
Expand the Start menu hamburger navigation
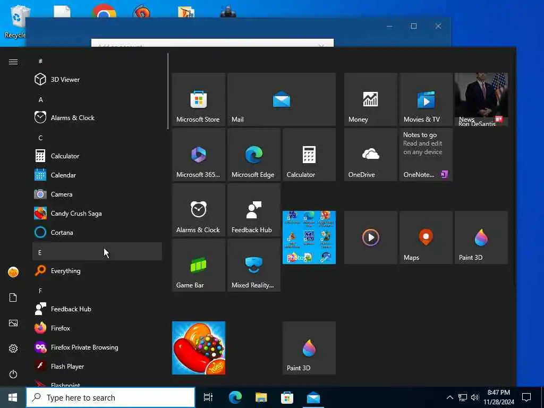(13, 62)
